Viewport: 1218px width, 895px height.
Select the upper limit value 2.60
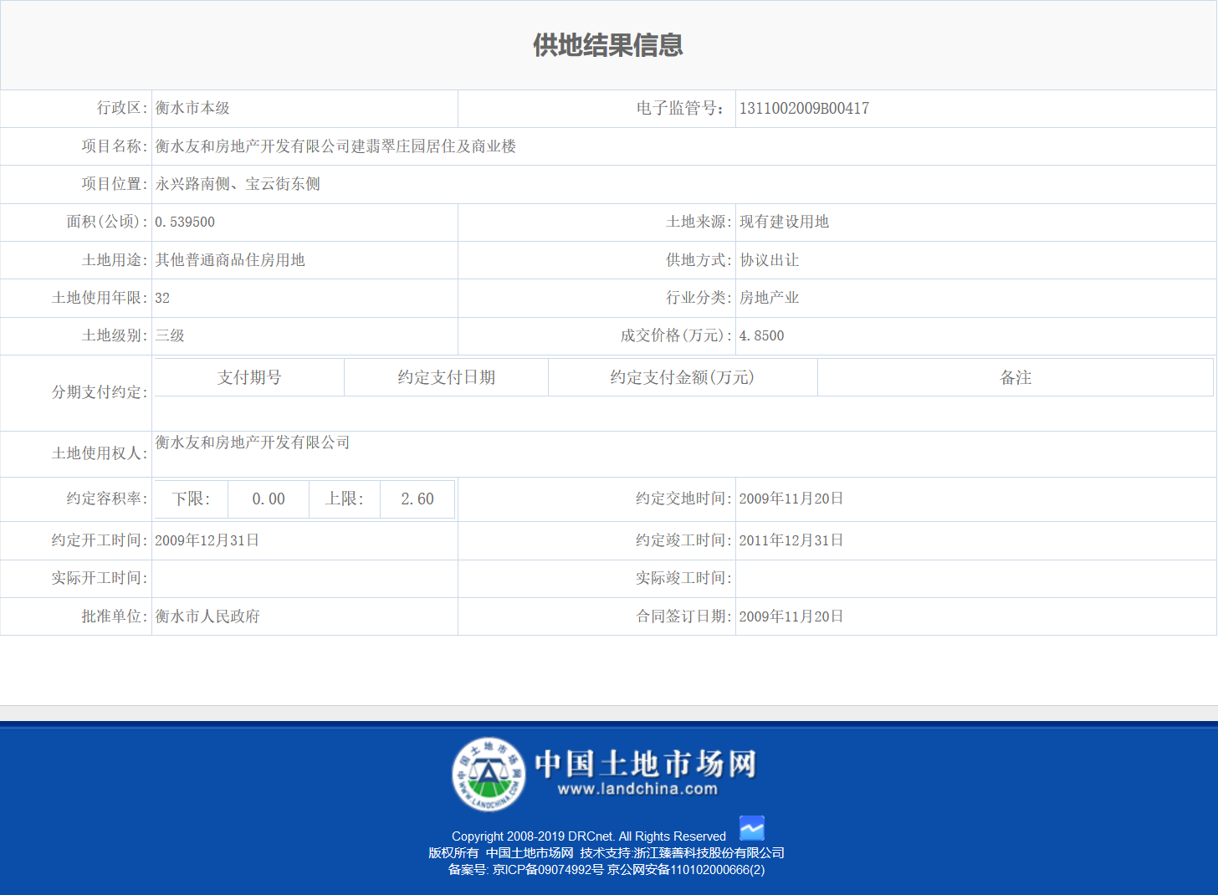pyautogui.click(x=417, y=499)
